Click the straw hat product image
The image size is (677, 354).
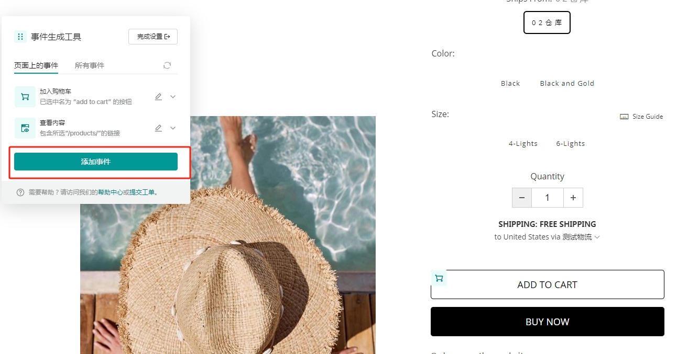click(x=228, y=235)
